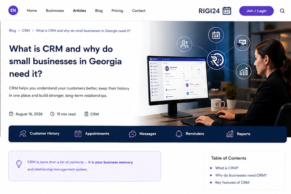
Task: Click the Reports bar chart icon
Action: (x=230, y=134)
